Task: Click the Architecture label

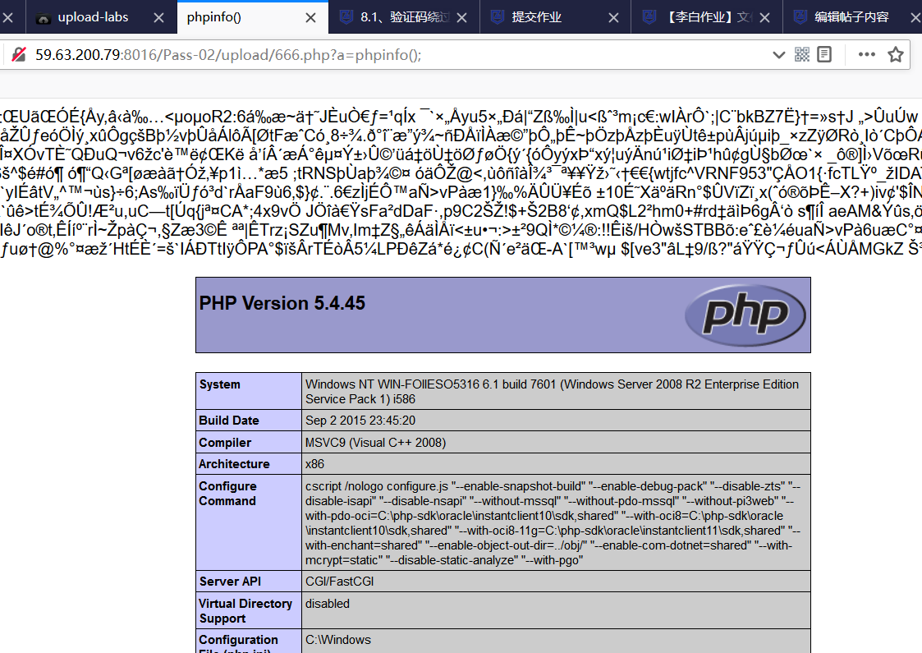Action: tap(234, 463)
